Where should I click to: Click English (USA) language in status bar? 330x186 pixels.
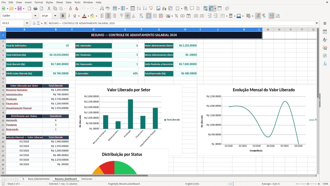coord(192,184)
